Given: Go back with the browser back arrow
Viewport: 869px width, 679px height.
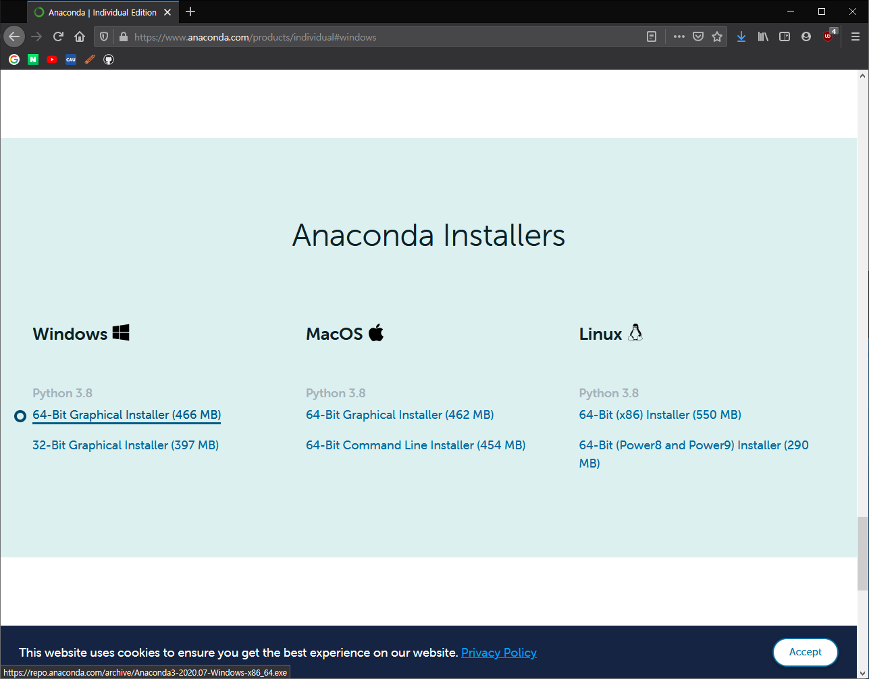Looking at the screenshot, I should [x=14, y=36].
